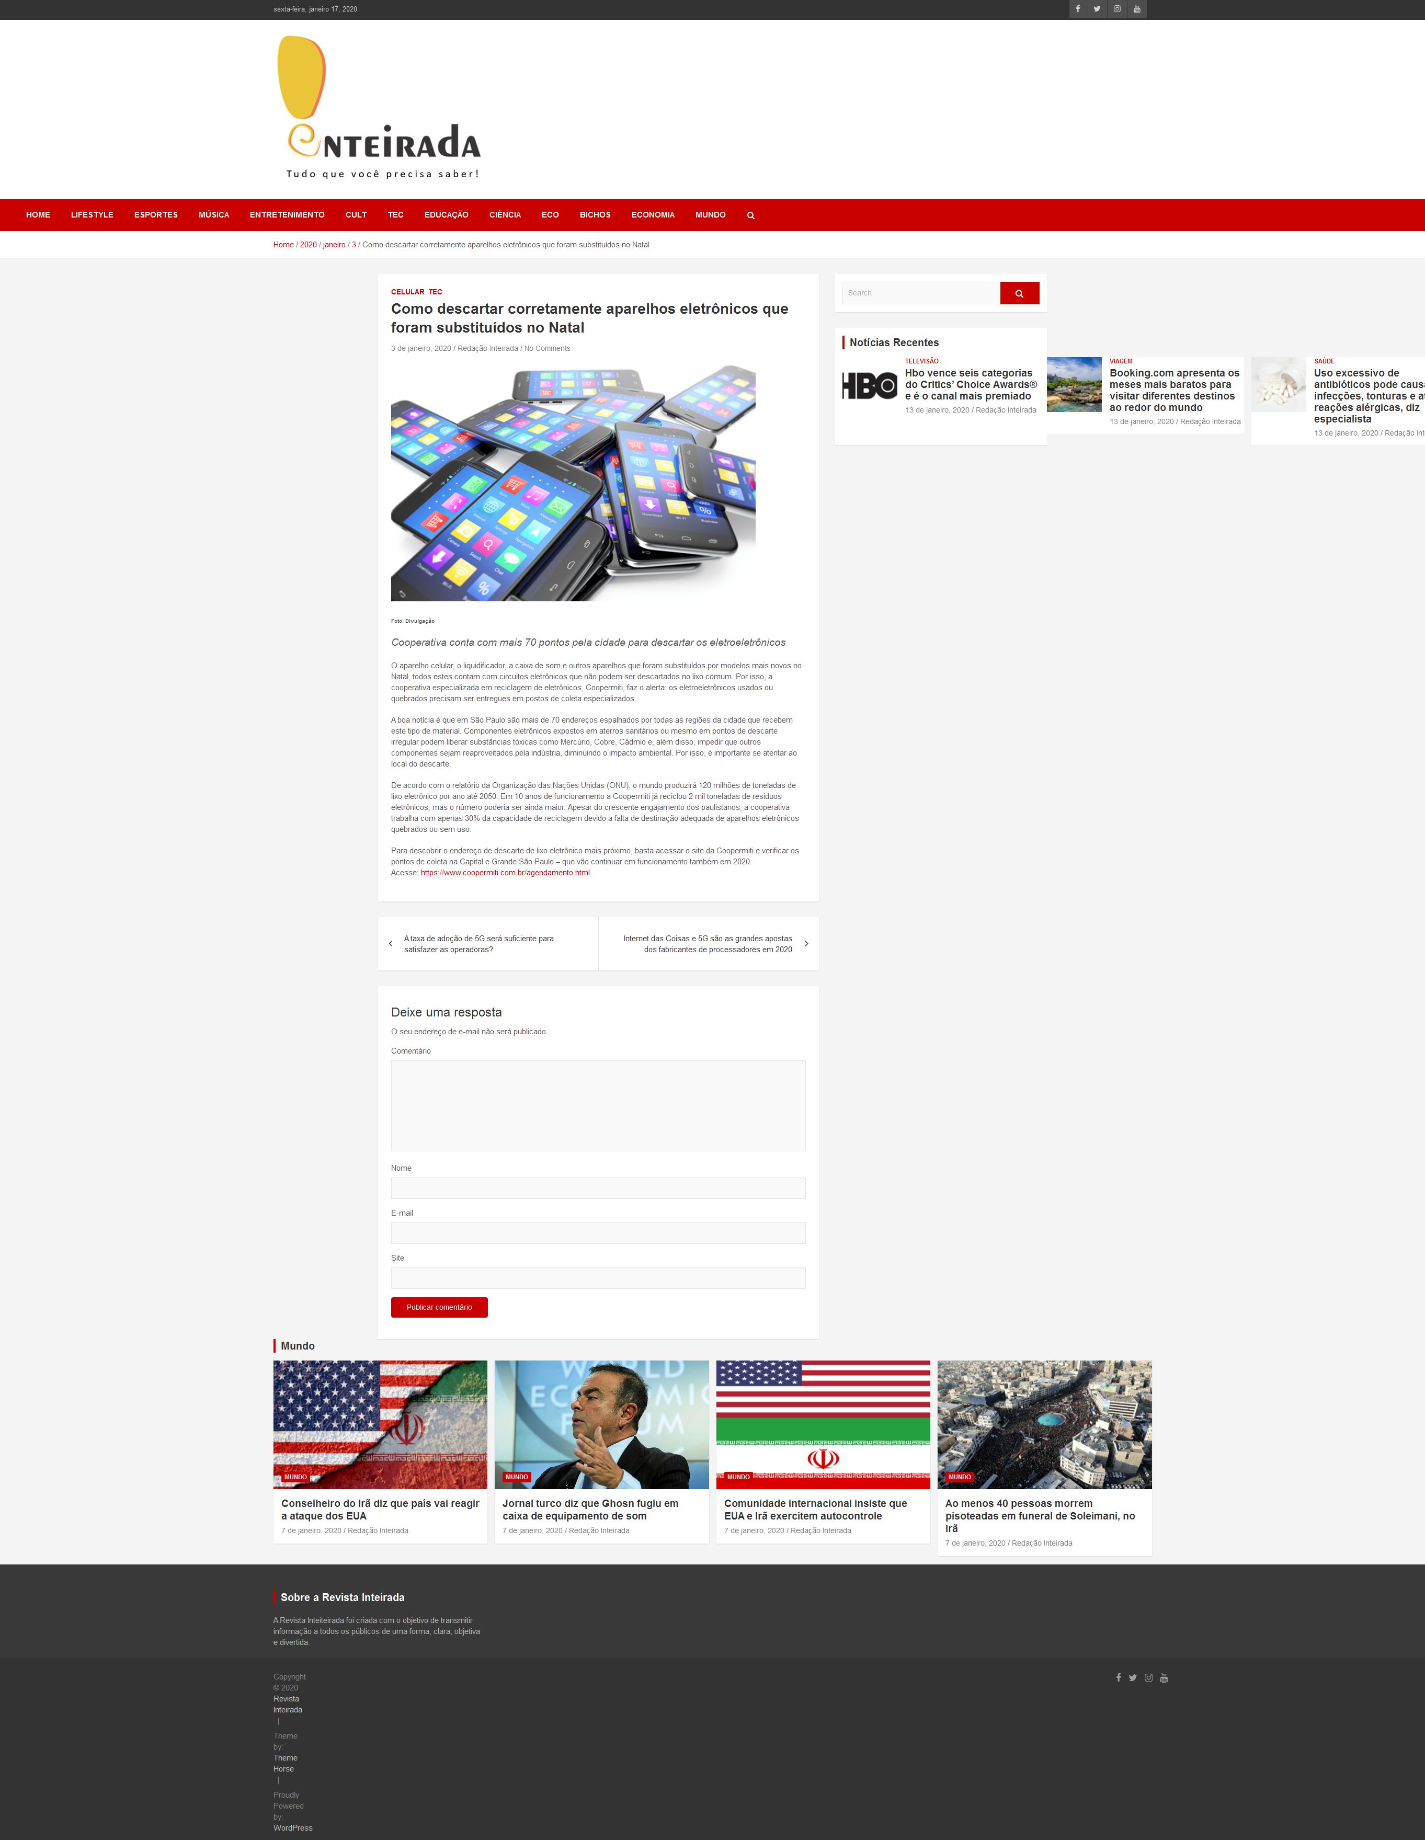Click inside the Comentário text area
Image resolution: width=1425 pixels, height=1840 pixels.
pos(598,1104)
